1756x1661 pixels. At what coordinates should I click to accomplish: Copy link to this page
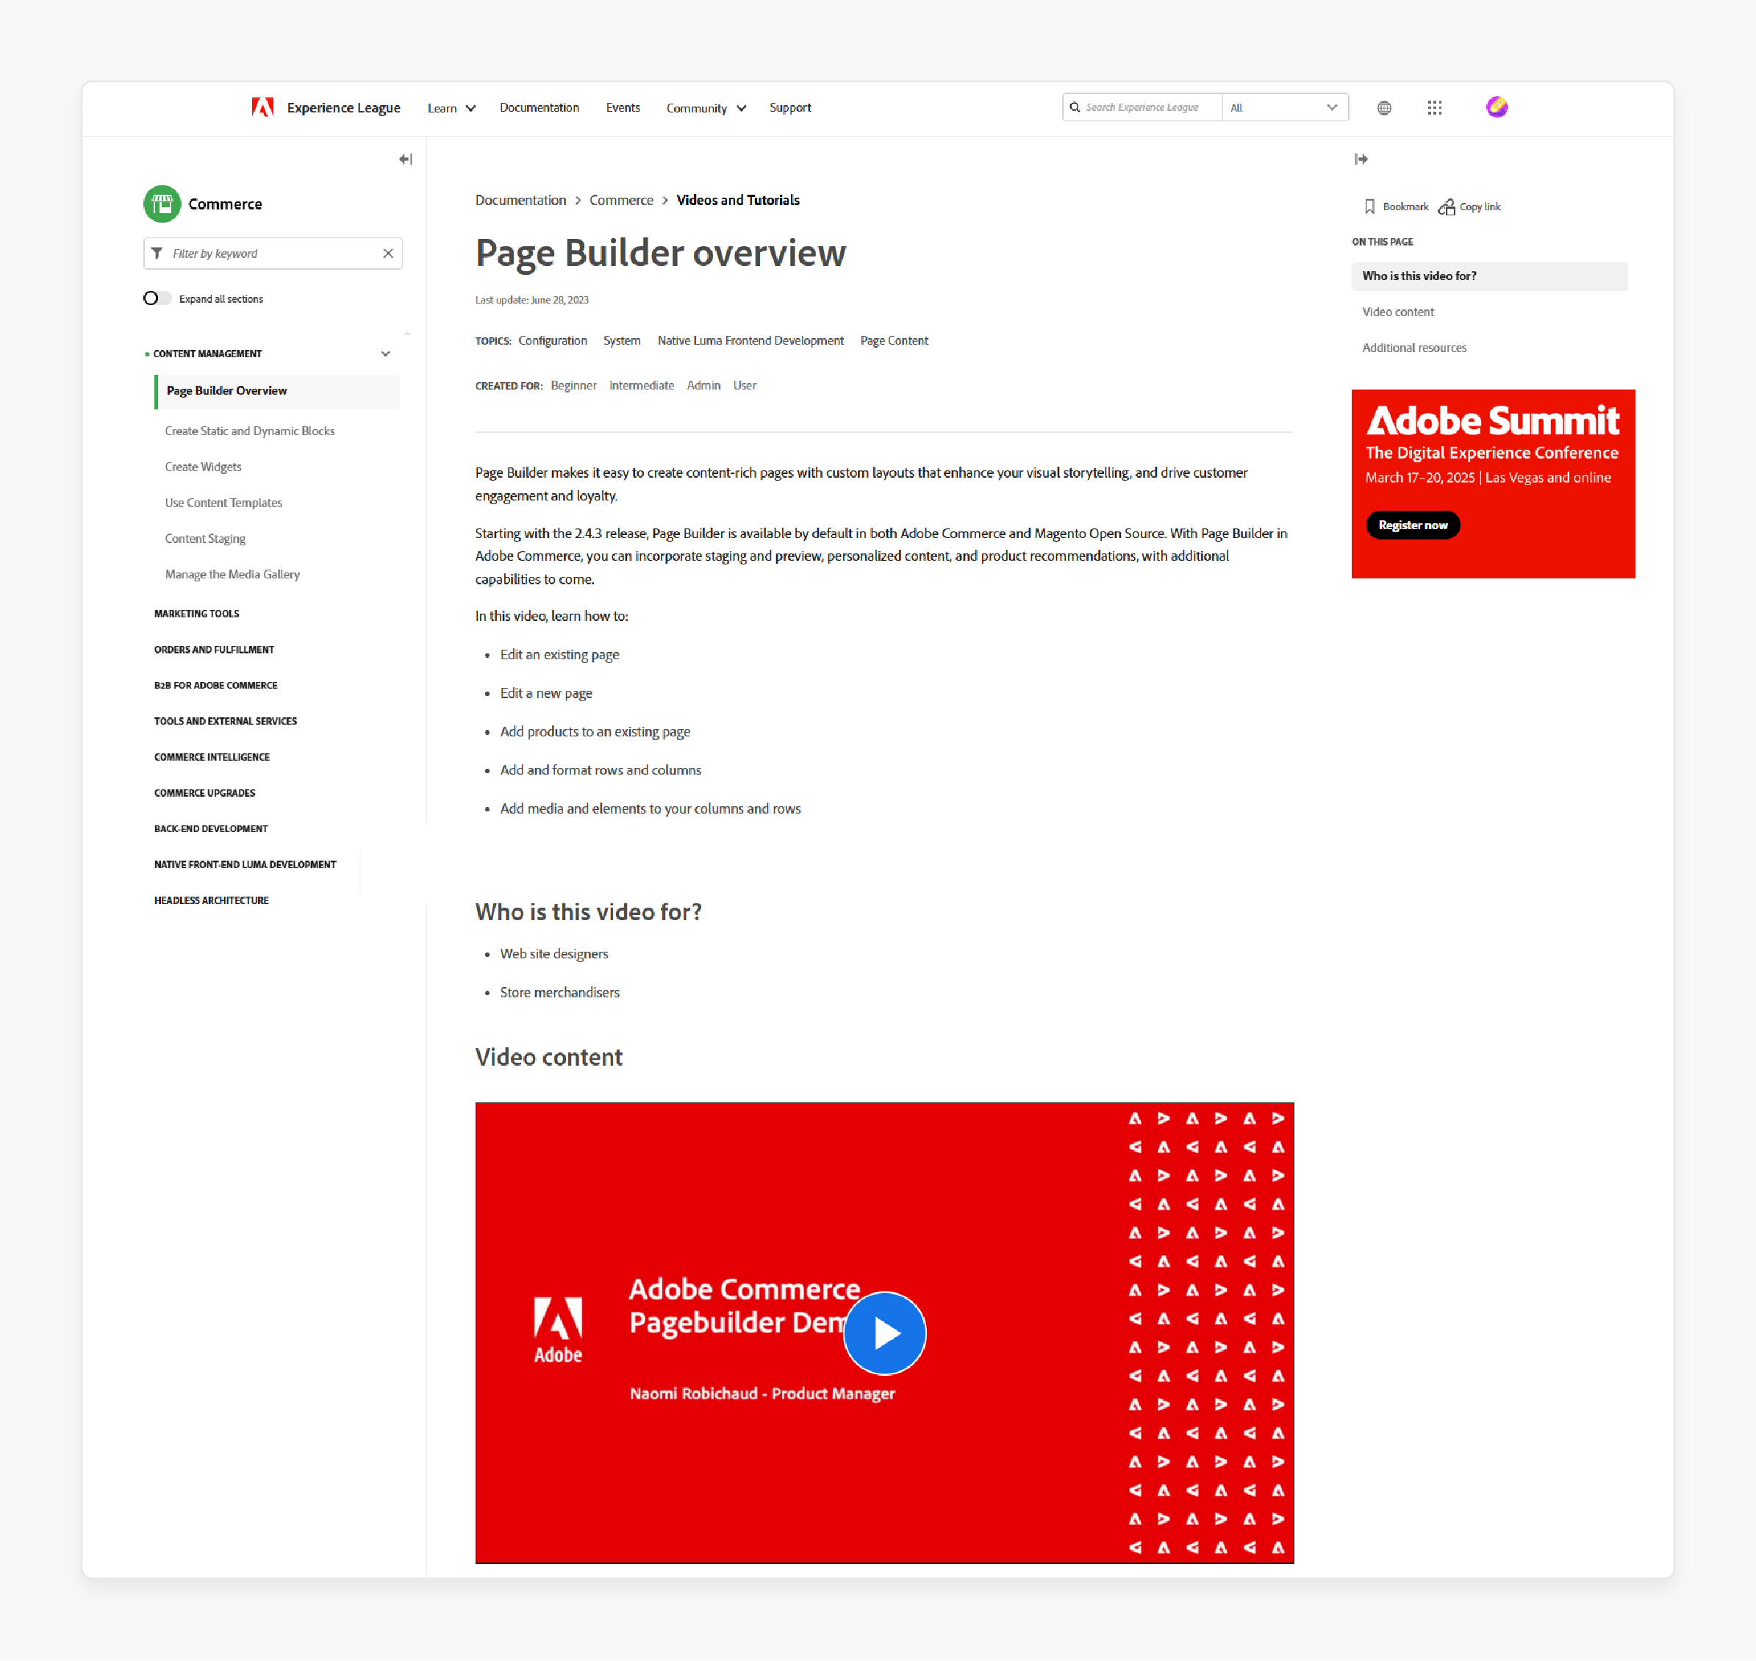coord(1470,207)
